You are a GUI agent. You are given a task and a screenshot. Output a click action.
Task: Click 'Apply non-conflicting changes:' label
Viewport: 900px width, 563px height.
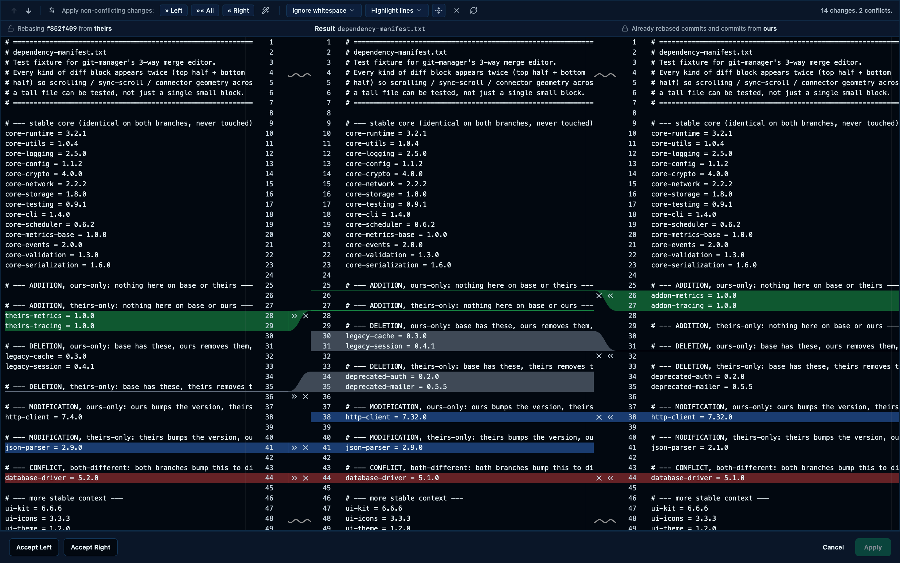(108, 10)
